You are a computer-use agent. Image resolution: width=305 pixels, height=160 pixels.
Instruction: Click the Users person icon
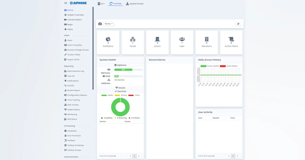click(65, 40)
